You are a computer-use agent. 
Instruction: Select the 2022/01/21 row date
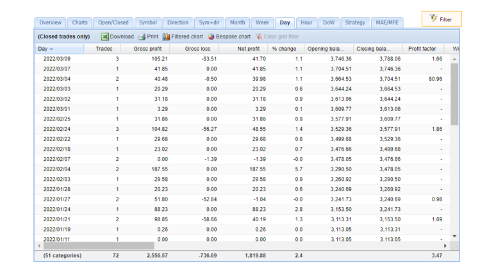pyautogui.click(x=57, y=219)
